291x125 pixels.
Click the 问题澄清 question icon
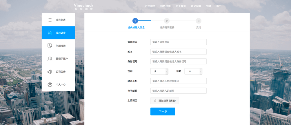[50, 46]
